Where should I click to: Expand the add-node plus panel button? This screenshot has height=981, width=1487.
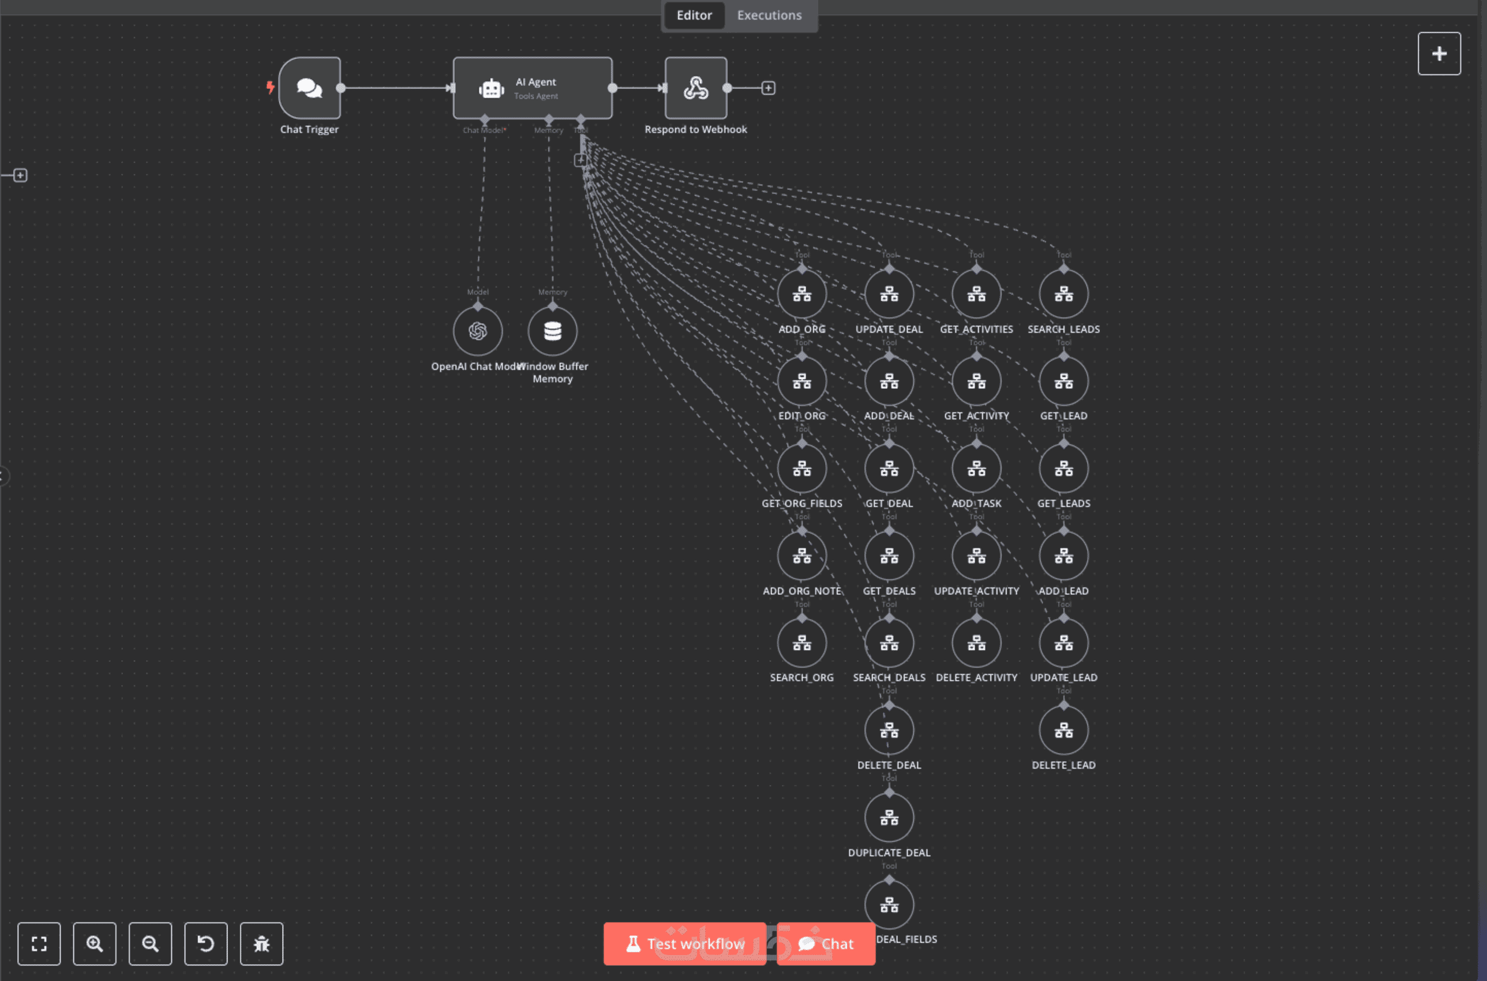[x=1439, y=54]
